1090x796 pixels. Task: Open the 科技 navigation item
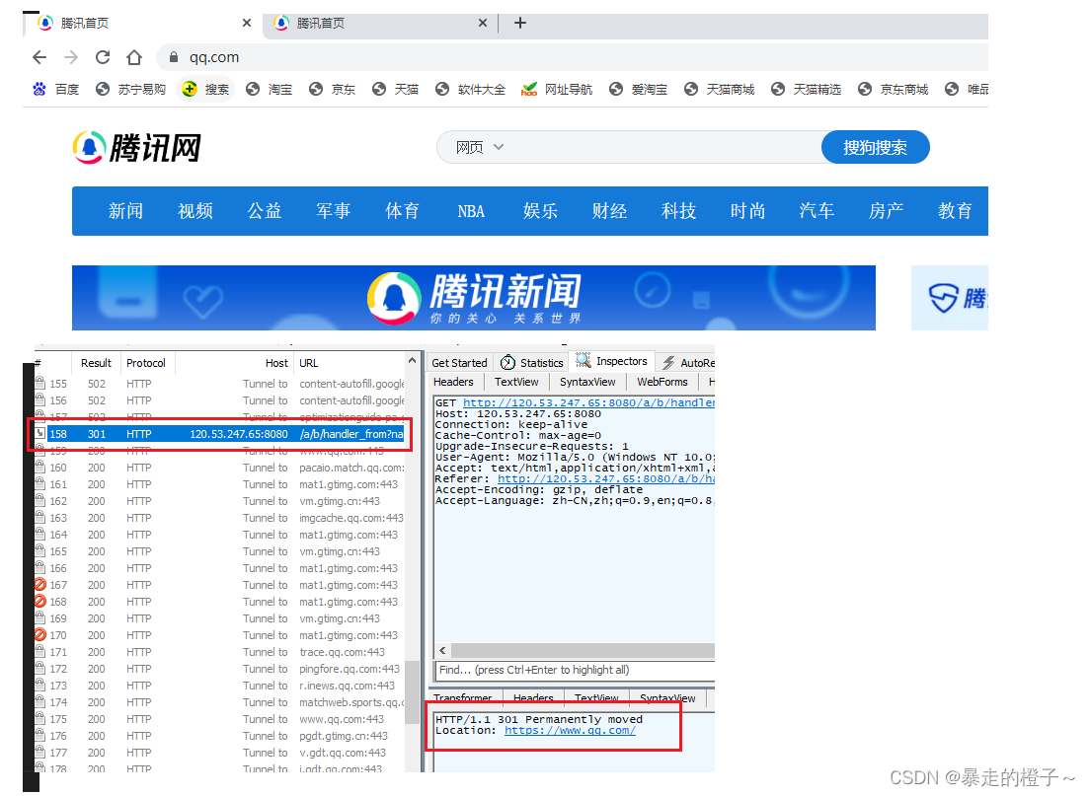click(x=678, y=210)
